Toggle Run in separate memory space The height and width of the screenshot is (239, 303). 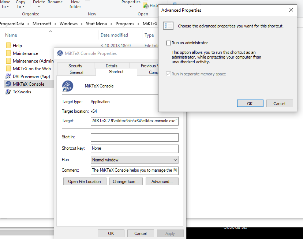coord(168,74)
